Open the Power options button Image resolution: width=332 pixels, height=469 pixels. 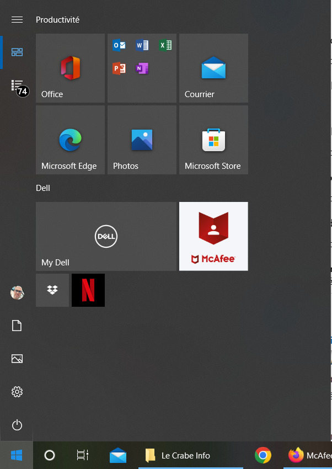(17, 425)
